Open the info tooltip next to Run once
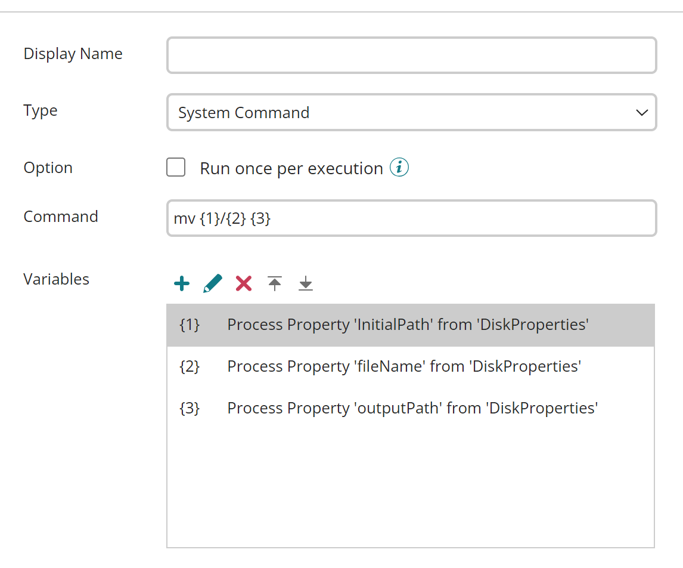This screenshot has height=568, width=683. (399, 167)
